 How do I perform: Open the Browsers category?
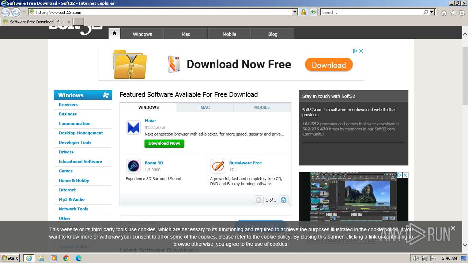tap(68, 104)
